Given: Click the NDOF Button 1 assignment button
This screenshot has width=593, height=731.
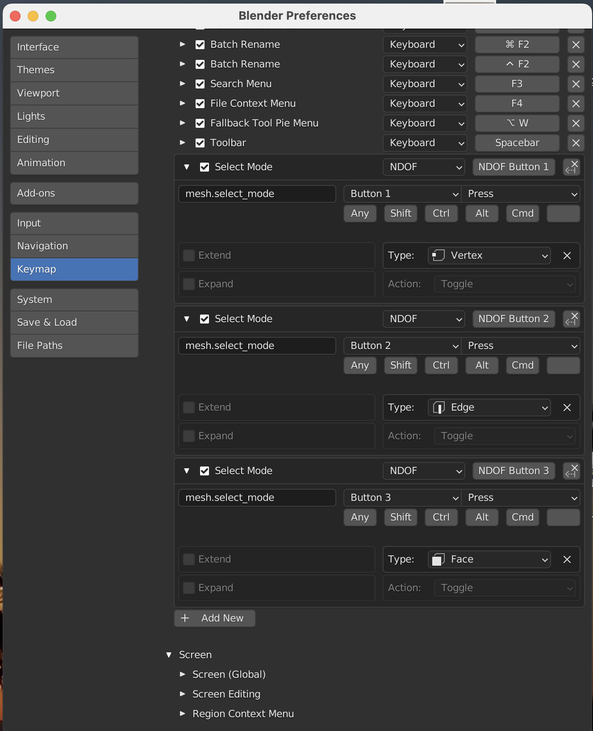Looking at the screenshot, I should tap(514, 167).
